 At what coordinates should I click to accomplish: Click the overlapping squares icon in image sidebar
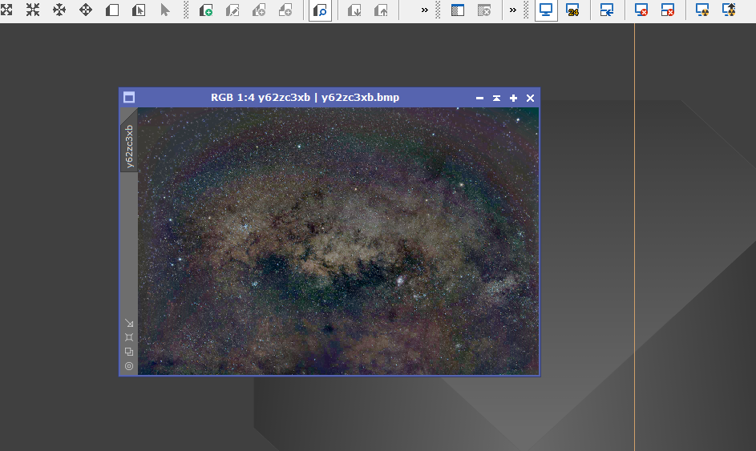[x=129, y=352]
